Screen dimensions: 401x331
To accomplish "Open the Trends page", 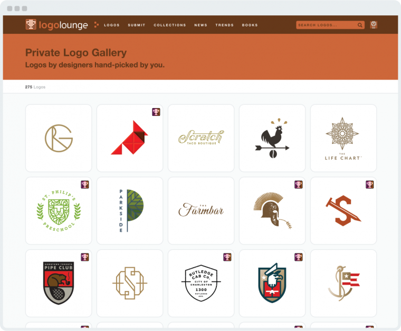I will pos(224,25).
